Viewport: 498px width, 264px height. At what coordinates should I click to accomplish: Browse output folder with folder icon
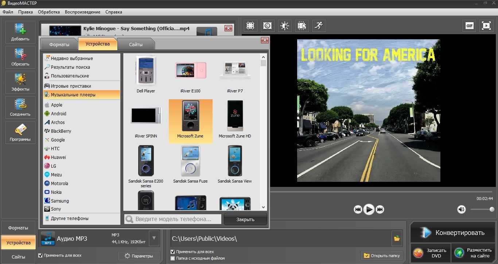[x=397, y=239]
